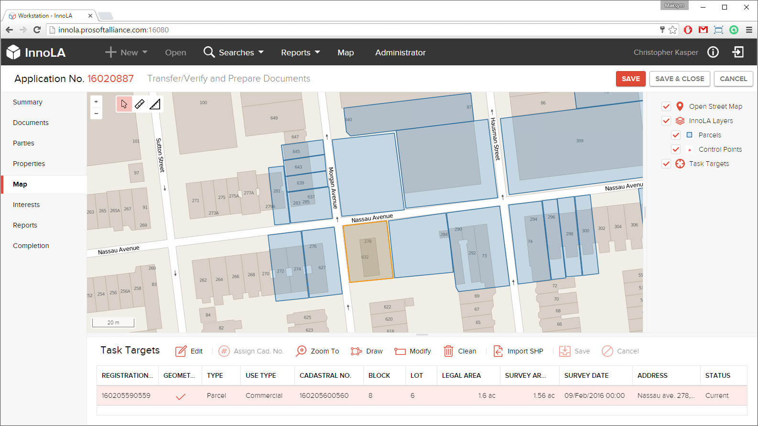Click the horizontal map panel splitter handle

(x=422, y=334)
